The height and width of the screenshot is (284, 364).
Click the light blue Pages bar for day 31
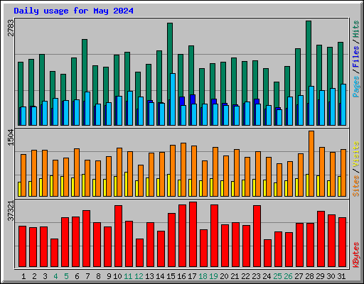pyautogui.click(x=343, y=104)
